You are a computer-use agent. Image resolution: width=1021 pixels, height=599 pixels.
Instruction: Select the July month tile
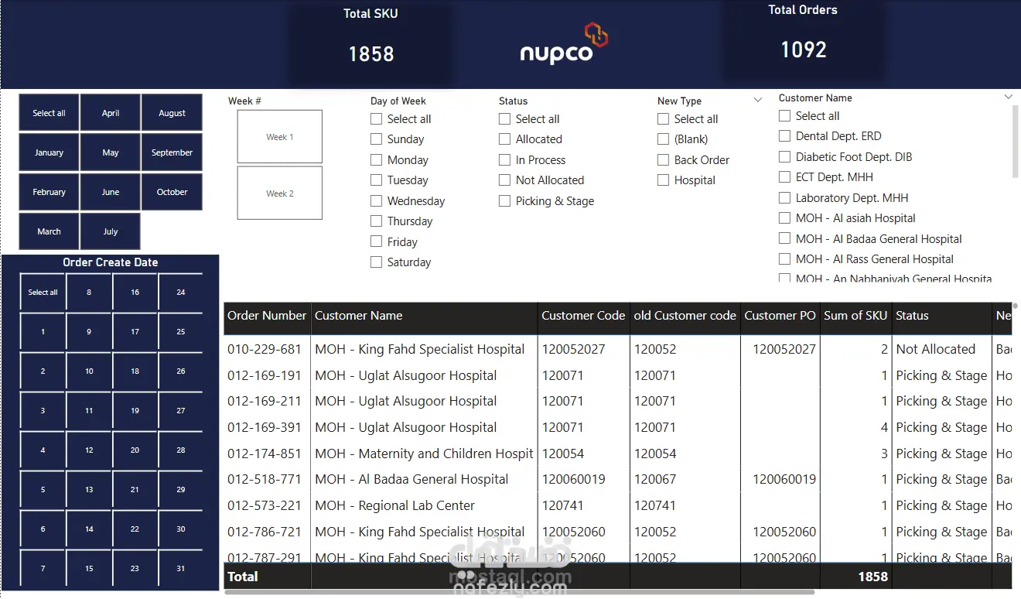point(111,231)
